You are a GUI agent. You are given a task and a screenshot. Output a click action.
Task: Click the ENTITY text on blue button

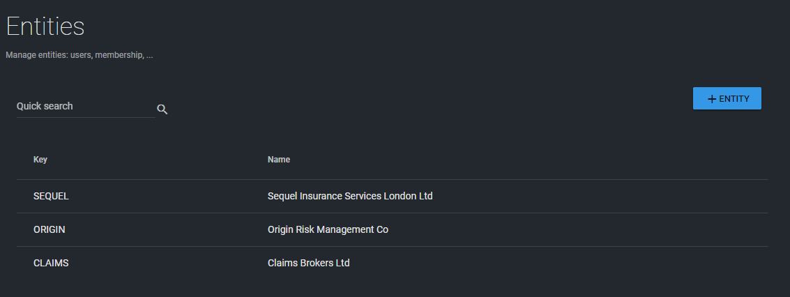(734, 99)
